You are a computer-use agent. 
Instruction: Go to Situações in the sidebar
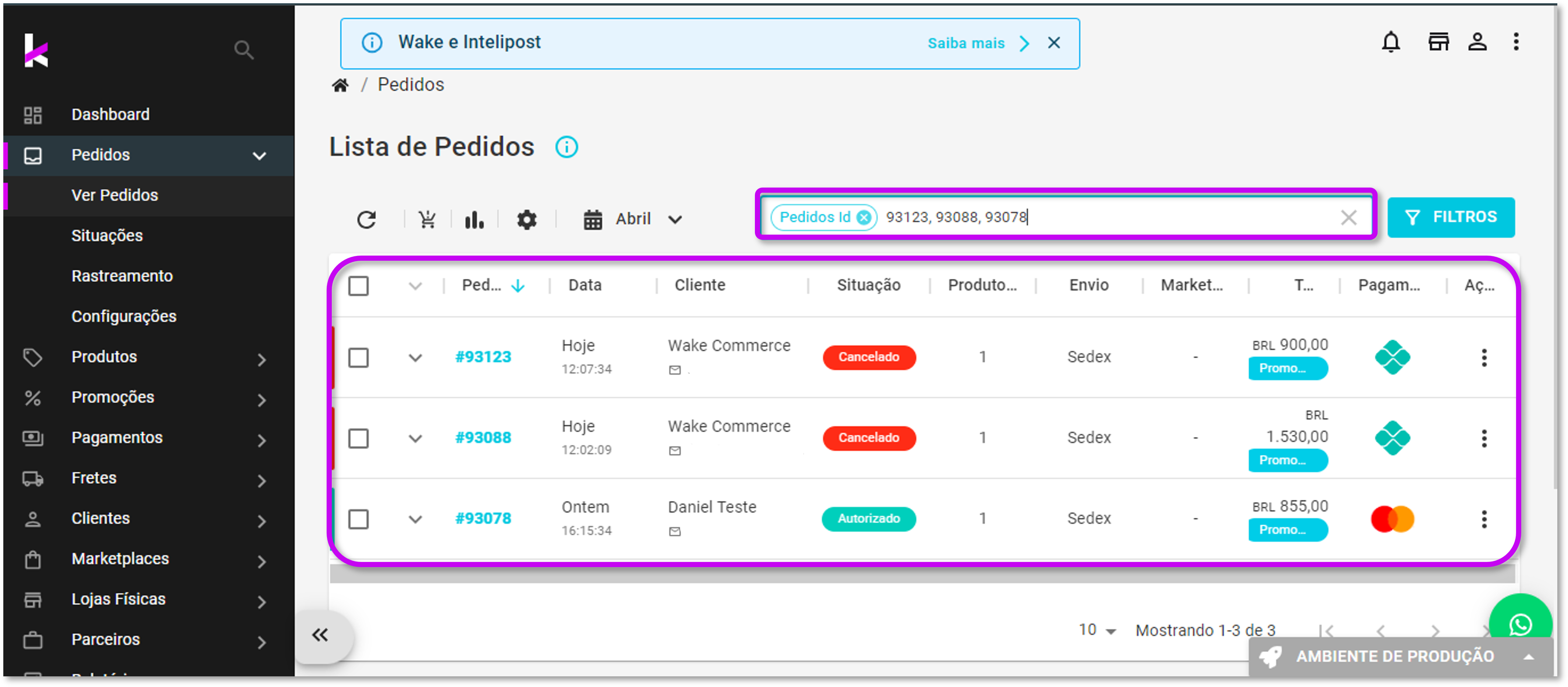click(x=107, y=235)
